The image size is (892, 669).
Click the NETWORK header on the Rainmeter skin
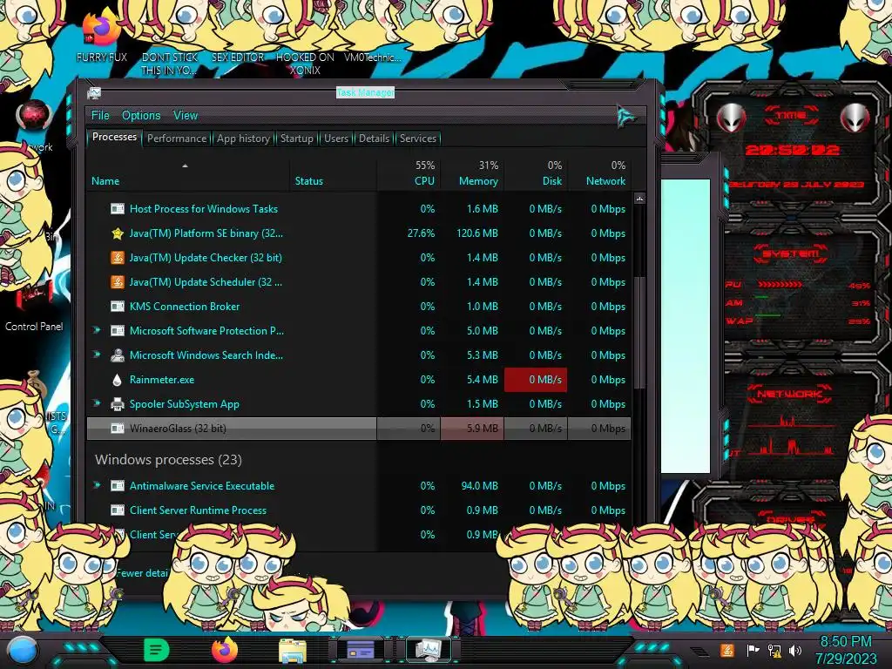(789, 394)
